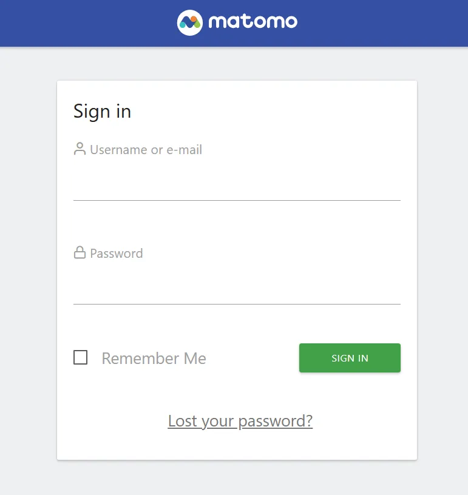Open the Lost your password? link
Screen dimensions: 468x495
pyautogui.click(x=240, y=420)
